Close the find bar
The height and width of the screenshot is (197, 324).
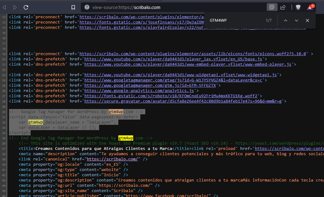[x=308, y=20]
